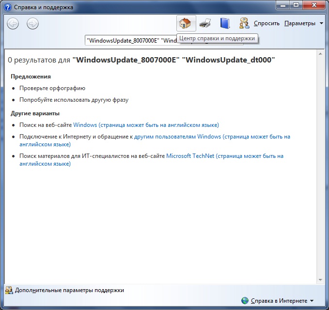Image resolution: width=329 pixels, height=310 pixels.
Task: Click the Предложения heading
Action: (x=31, y=77)
